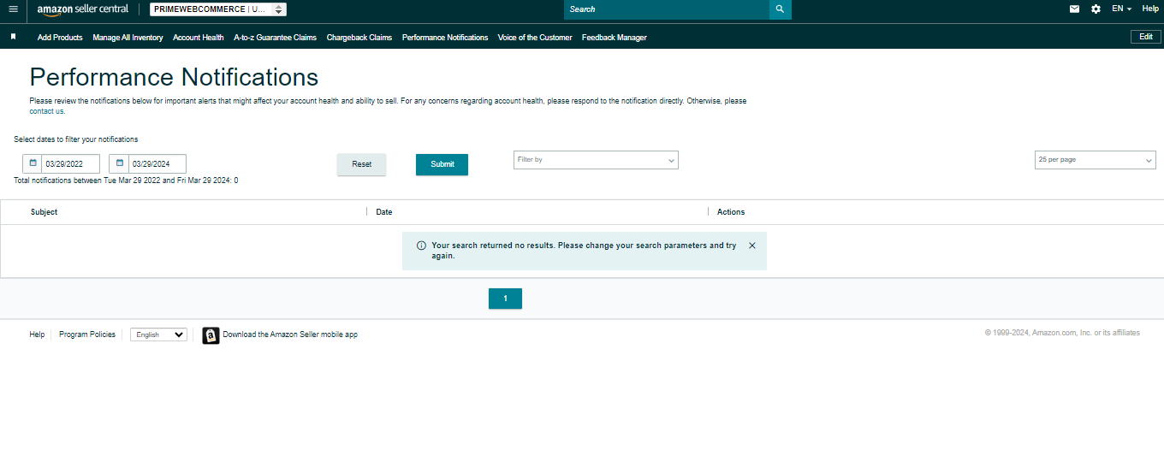Expand the Filter by dropdown
The image size is (1164, 450).
pos(596,160)
